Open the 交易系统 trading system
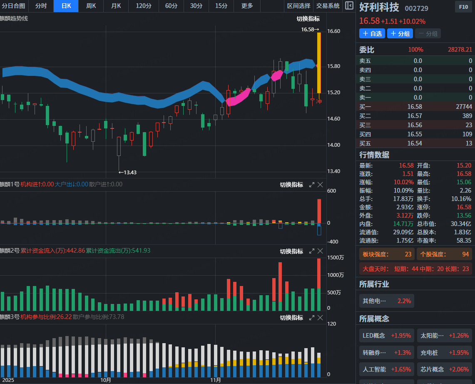 328,6
